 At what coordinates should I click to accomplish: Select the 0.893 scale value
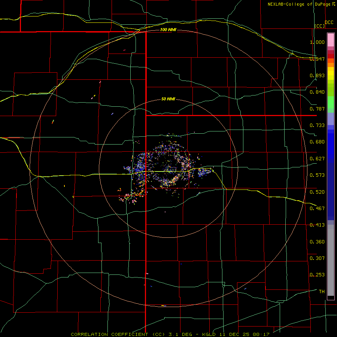pyautogui.click(x=317, y=75)
